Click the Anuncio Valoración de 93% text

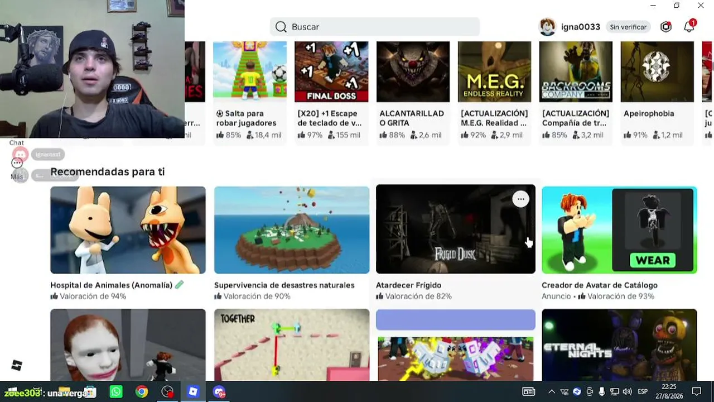click(x=598, y=296)
